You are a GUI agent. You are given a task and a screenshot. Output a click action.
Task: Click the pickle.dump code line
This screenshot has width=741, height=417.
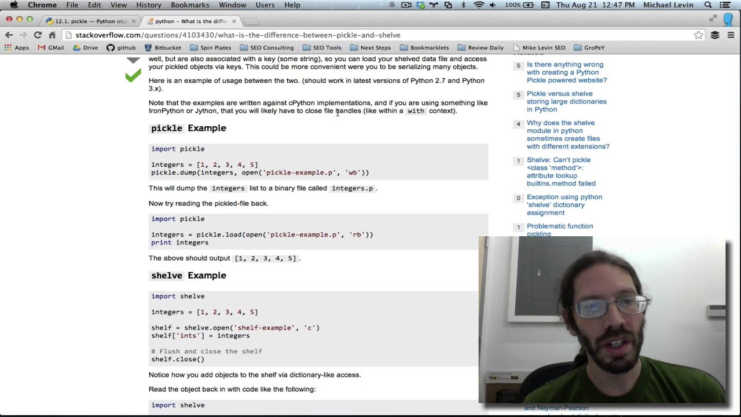pos(260,173)
